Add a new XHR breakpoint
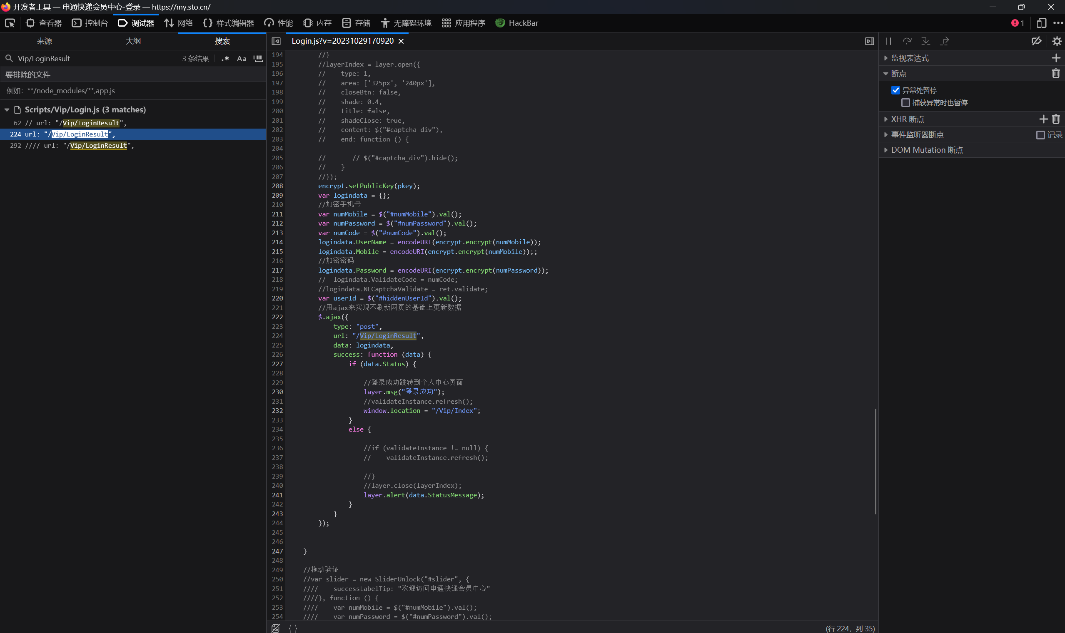The height and width of the screenshot is (633, 1065). pyautogui.click(x=1043, y=119)
